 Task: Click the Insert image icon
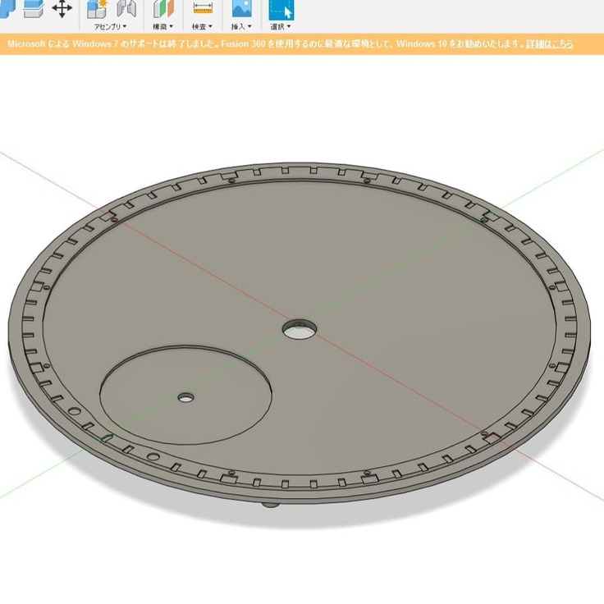click(241, 8)
